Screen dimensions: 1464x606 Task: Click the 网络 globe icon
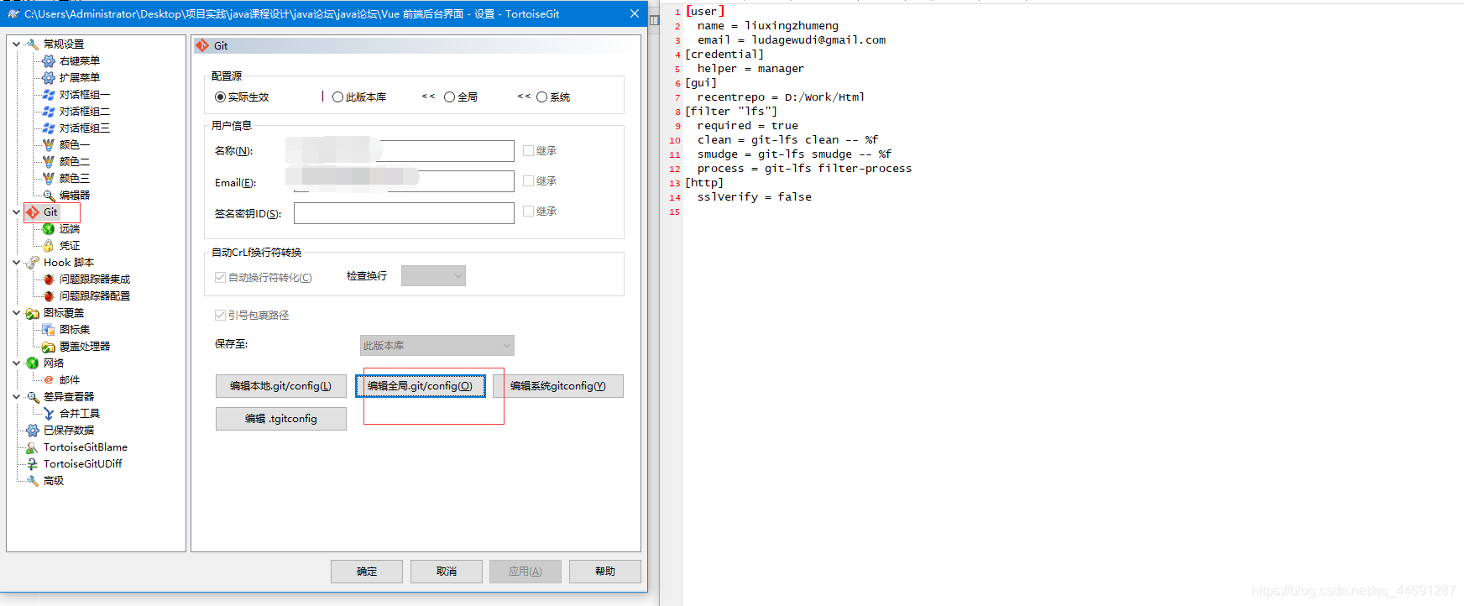click(33, 363)
